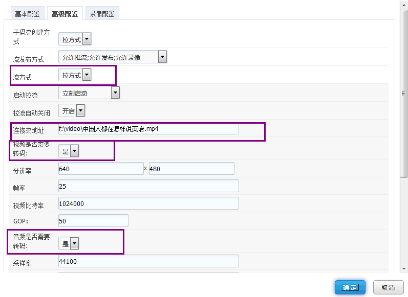Toggle the 拉流自动关闭 dropdown set to 开启
This screenshot has height=297, width=408.
[72, 111]
